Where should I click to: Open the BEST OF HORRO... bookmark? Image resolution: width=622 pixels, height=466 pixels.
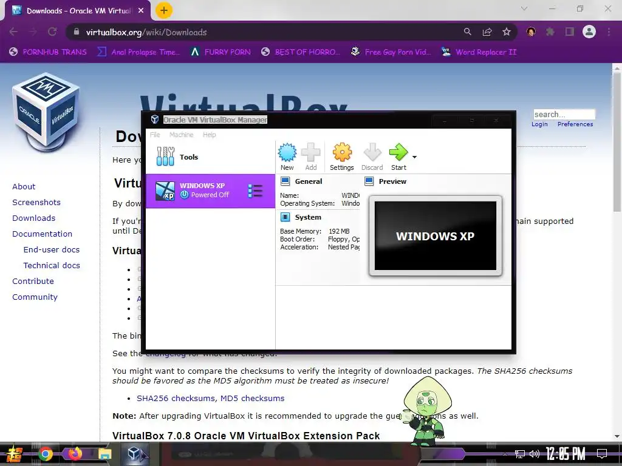click(x=301, y=52)
